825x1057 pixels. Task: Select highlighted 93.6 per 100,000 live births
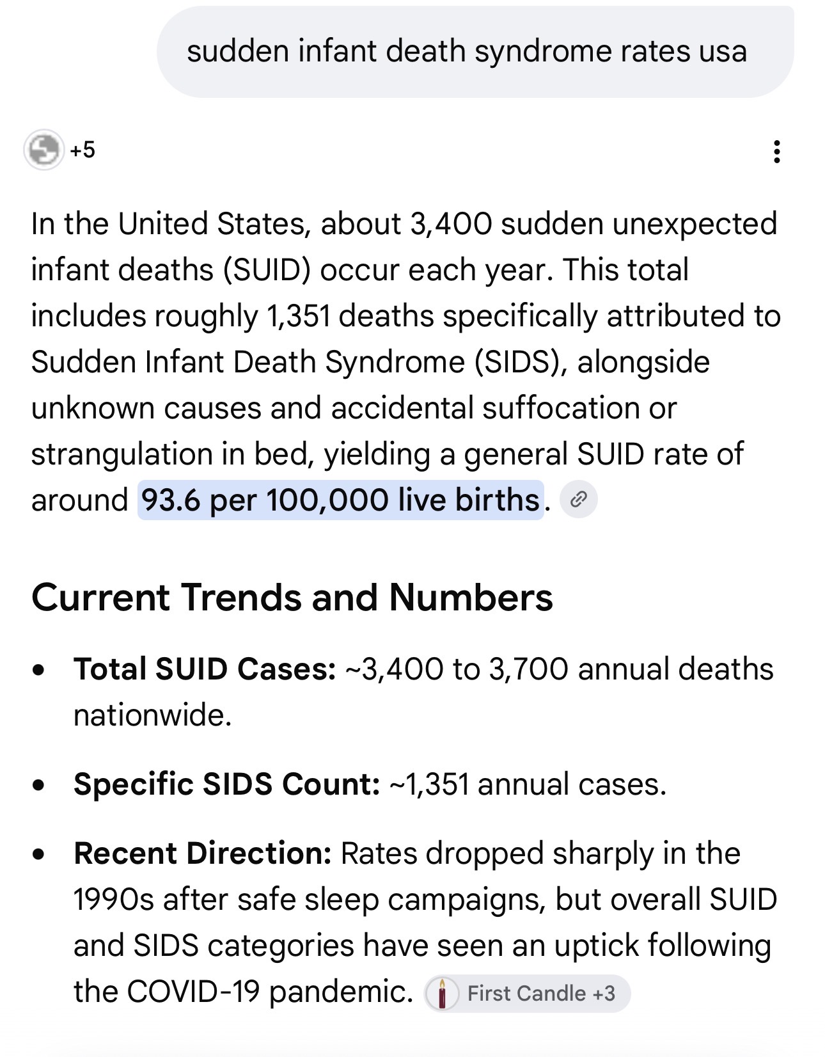point(341,500)
